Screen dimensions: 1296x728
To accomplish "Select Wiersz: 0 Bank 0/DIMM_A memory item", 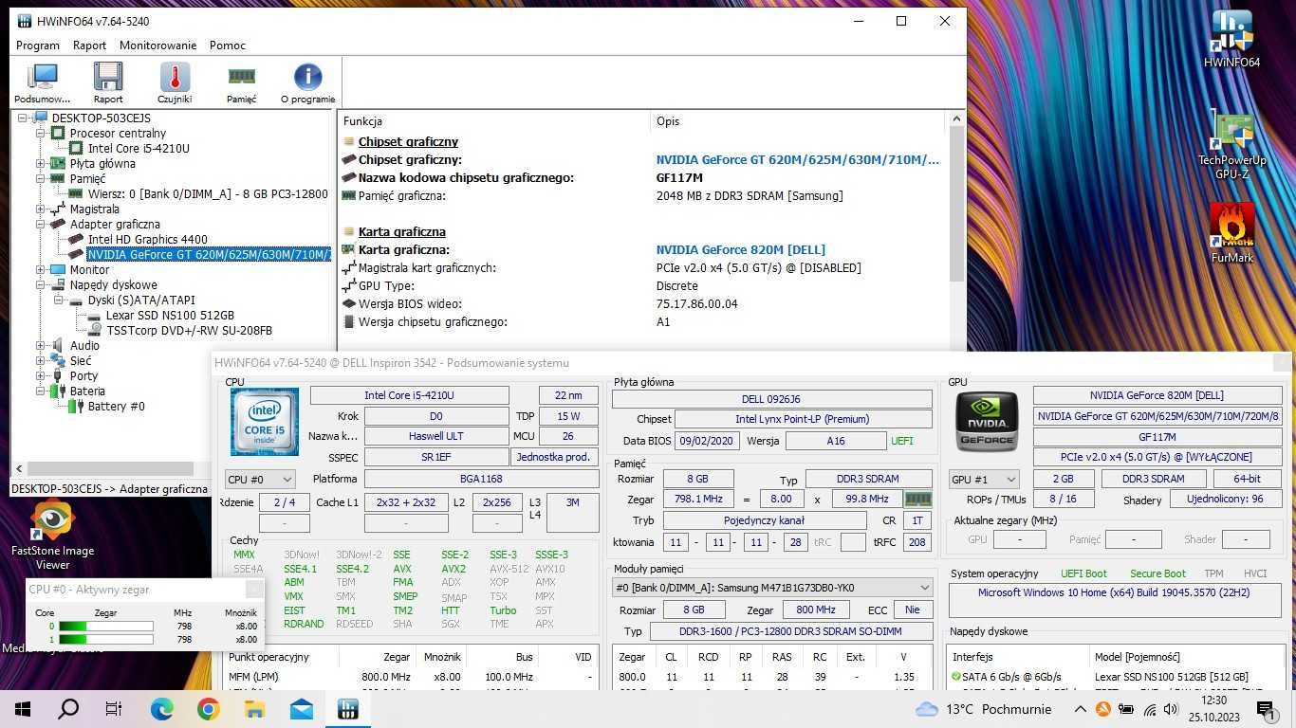I will pyautogui.click(x=208, y=194).
